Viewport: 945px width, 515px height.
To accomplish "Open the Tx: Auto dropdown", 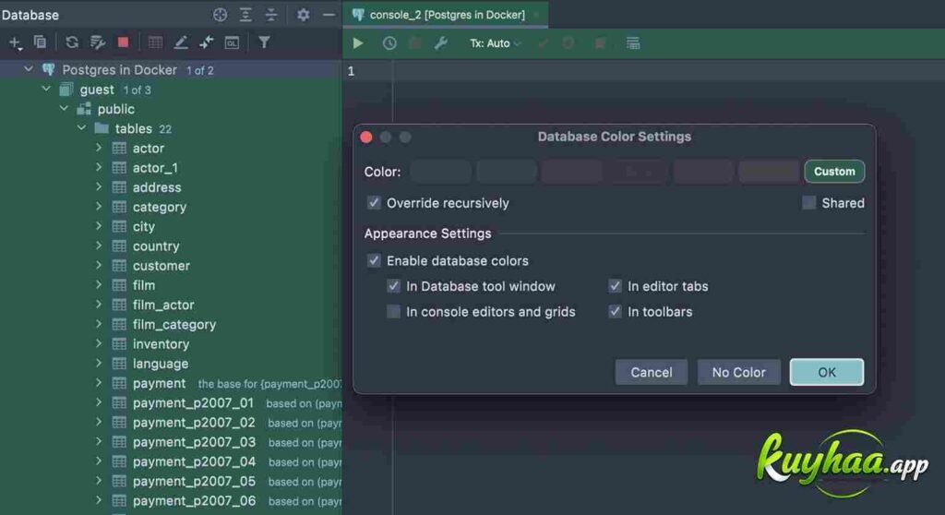I will pos(496,43).
